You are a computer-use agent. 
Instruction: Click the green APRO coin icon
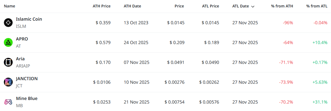[x=8, y=42]
